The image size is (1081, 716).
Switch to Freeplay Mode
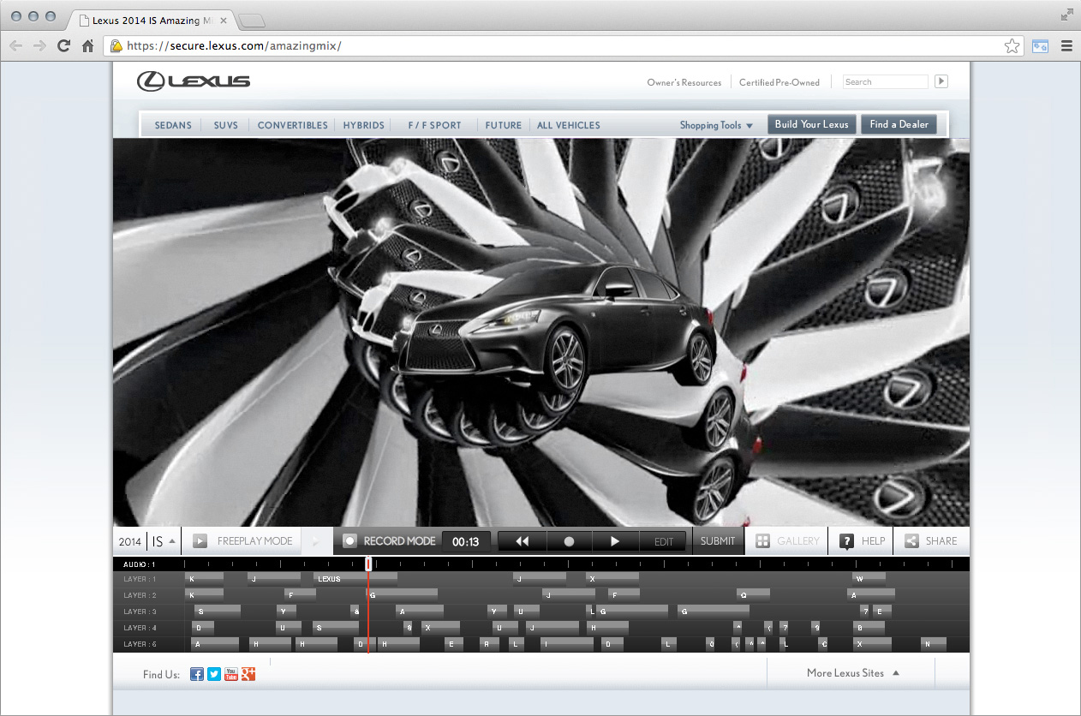(243, 541)
